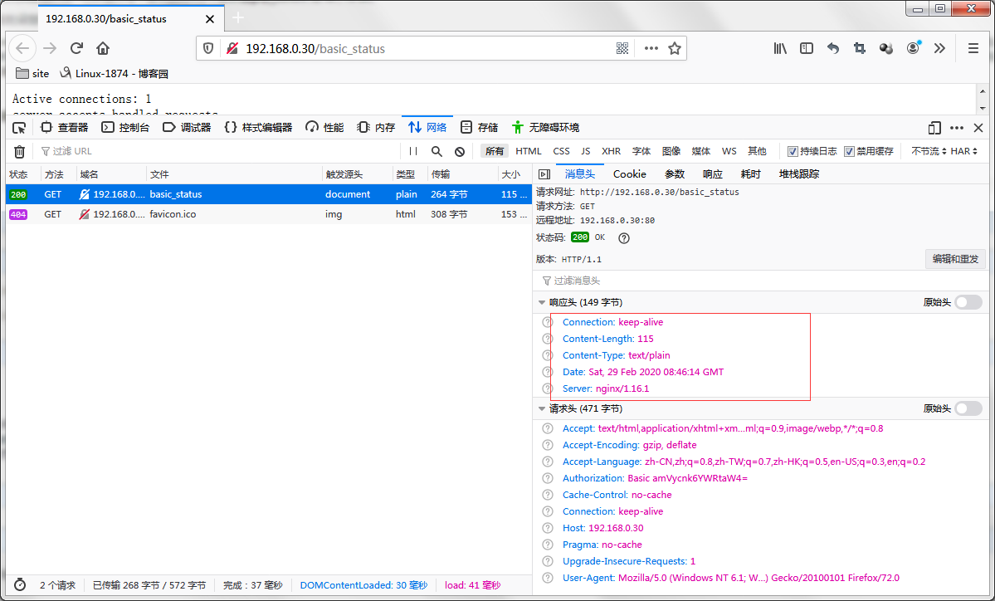This screenshot has width=995, height=601.
Task: Click the element picker icon in devtools
Action: tap(19, 128)
